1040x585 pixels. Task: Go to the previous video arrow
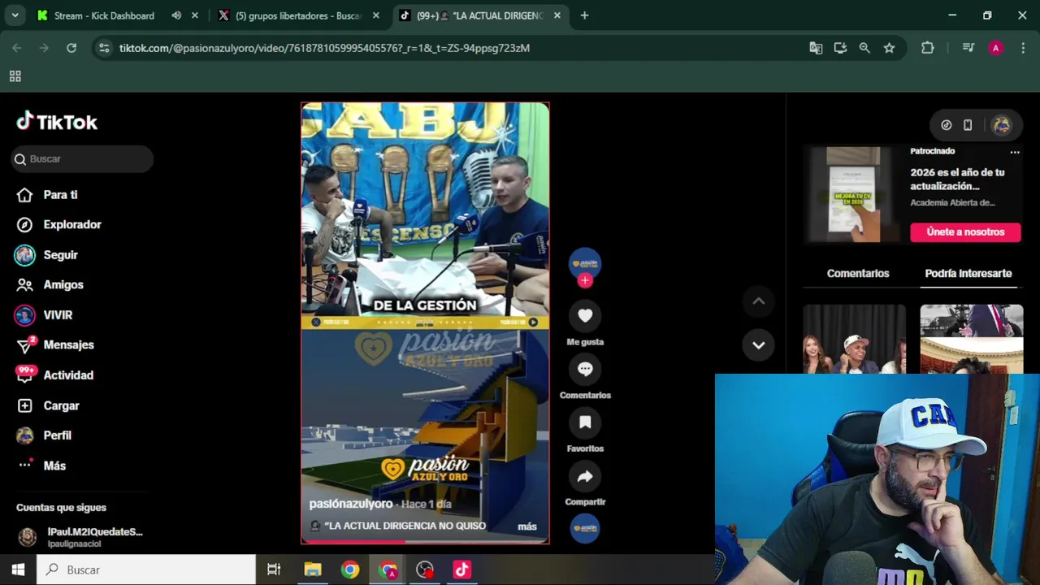click(758, 301)
